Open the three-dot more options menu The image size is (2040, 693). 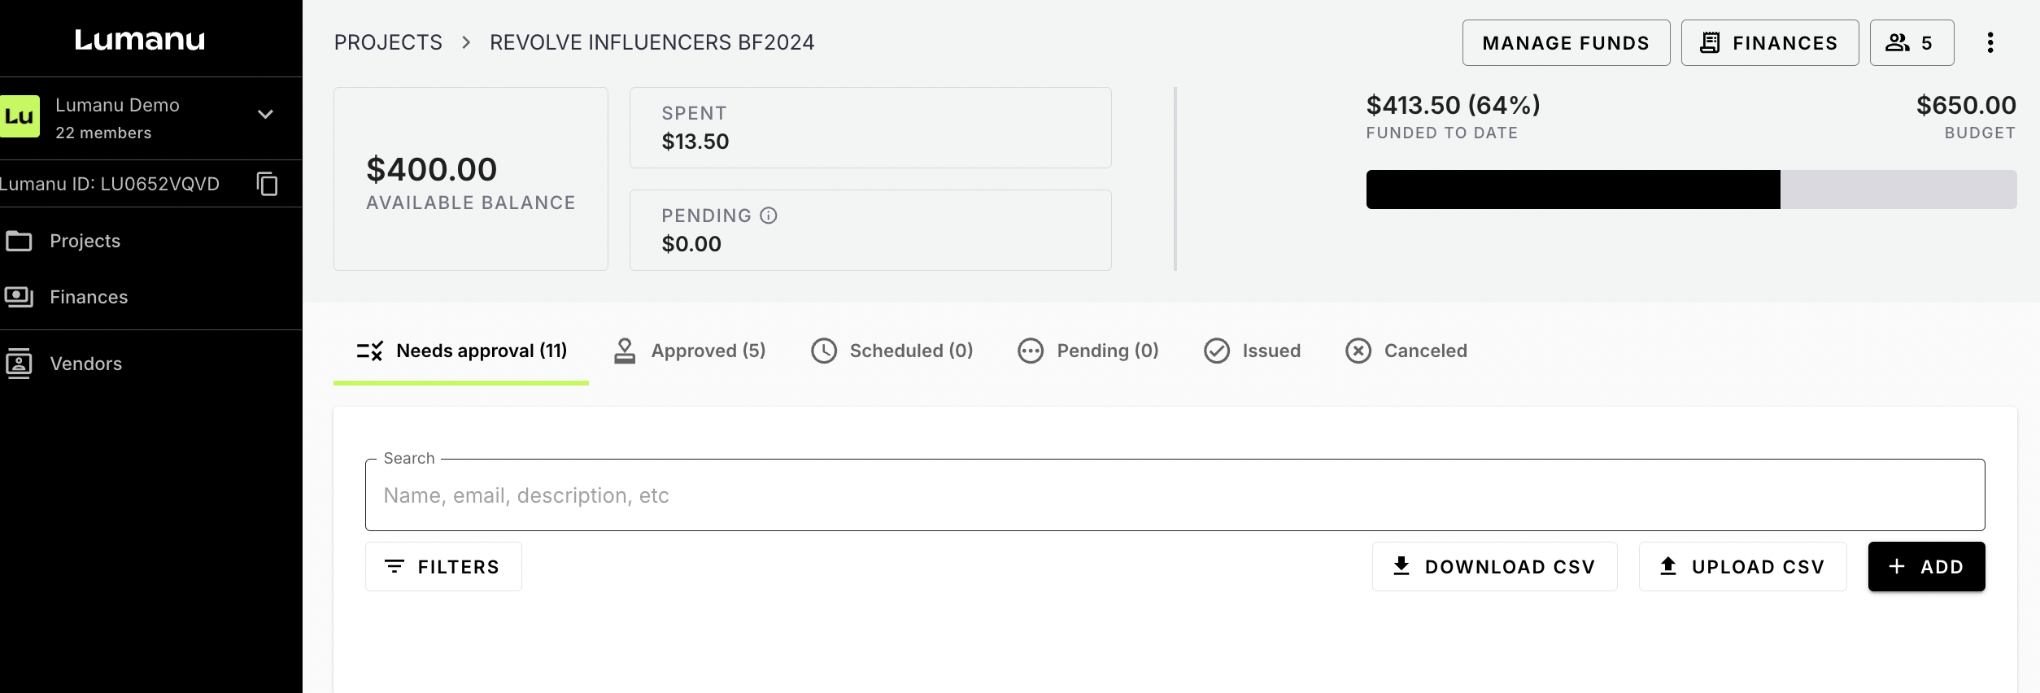click(1990, 42)
